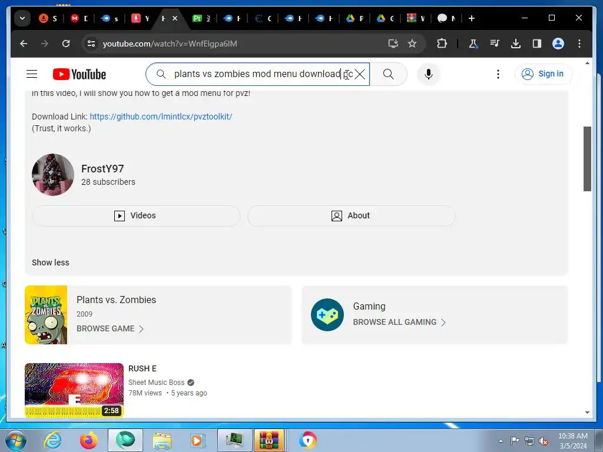Image resolution: width=603 pixels, height=452 pixels.
Task: Switch to the first Google Drive tab
Action: [355, 18]
